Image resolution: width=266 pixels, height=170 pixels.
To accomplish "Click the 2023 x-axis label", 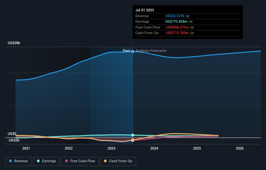I will [x=111, y=149].
